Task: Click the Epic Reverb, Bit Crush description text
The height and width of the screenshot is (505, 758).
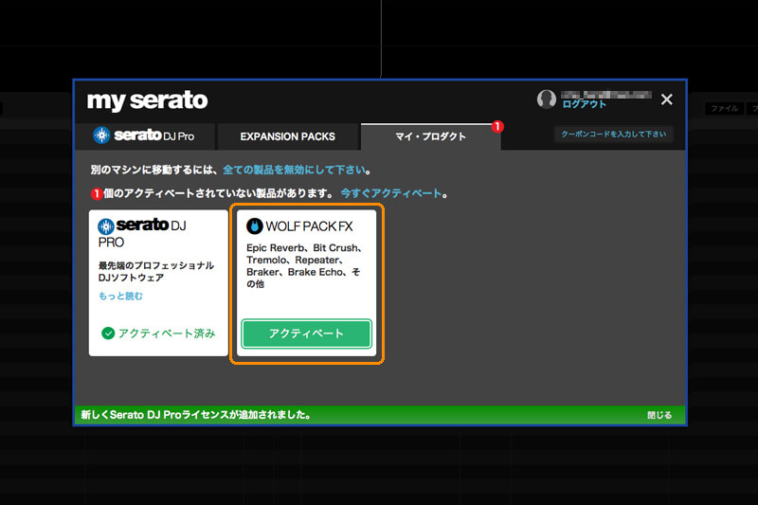Action: coord(304,266)
